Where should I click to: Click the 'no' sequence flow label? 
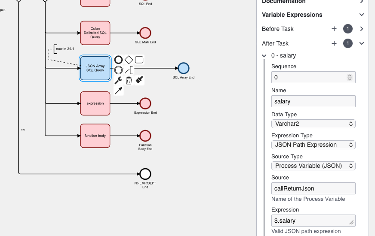pos(23,129)
